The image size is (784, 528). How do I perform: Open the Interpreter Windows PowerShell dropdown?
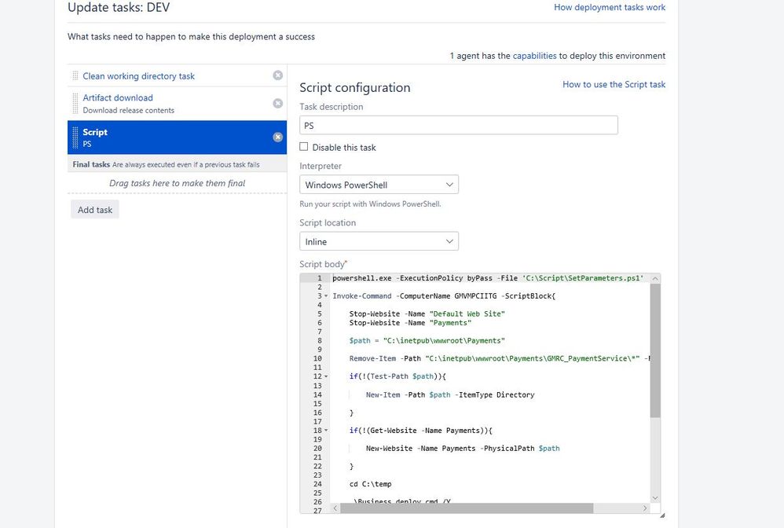379,185
